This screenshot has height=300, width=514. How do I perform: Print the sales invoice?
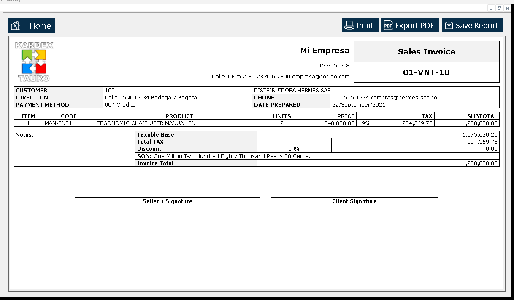(x=360, y=25)
